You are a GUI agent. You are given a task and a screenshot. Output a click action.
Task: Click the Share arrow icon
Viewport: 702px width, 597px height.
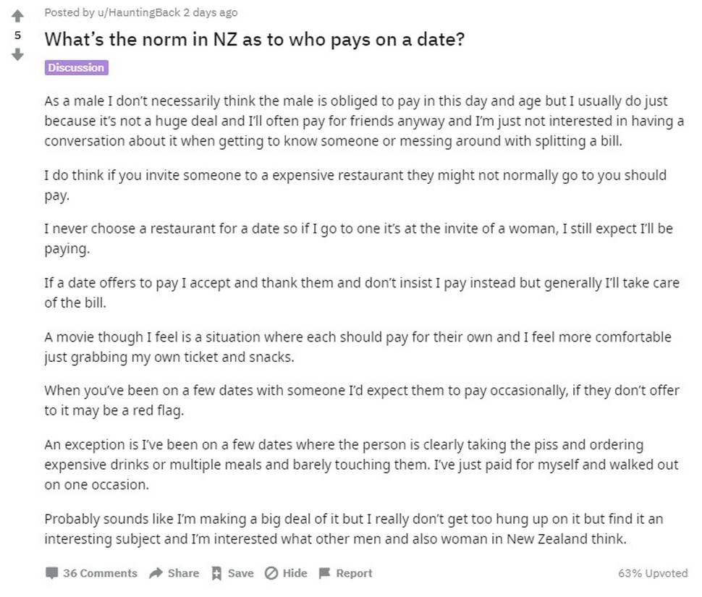[x=156, y=573]
